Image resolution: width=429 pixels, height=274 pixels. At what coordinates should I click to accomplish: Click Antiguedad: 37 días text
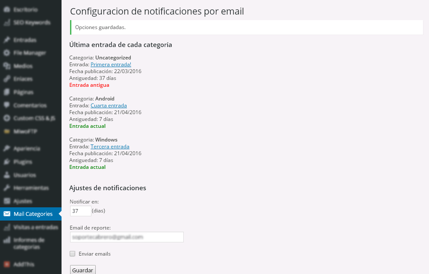point(93,78)
